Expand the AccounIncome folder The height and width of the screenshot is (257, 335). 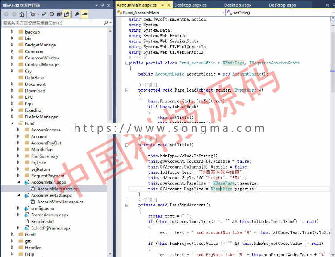[18, 130]
